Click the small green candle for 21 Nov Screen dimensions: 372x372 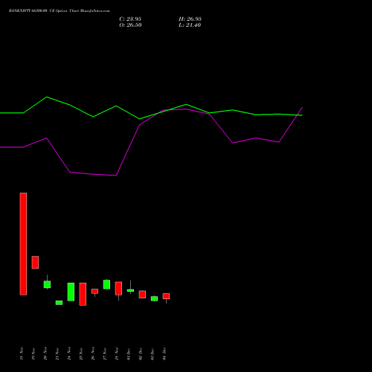coord(59,303)
